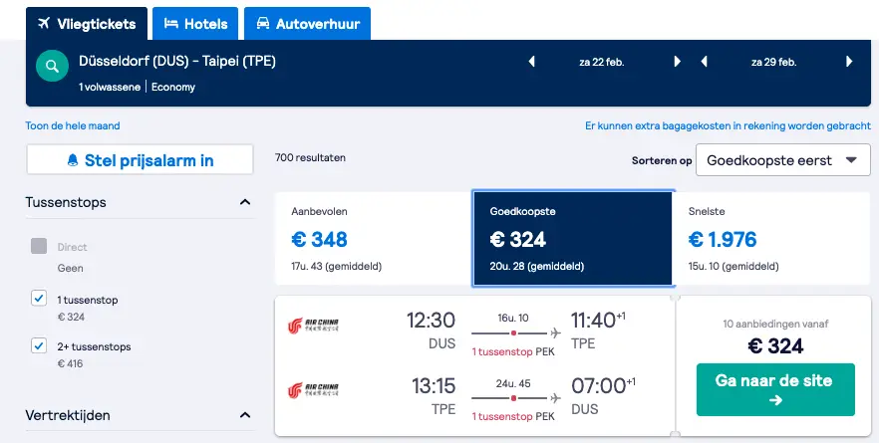This screenshot has height=443, width=879.
Task: Collapse the Tussenstops filter section
Action: coord(245,202)
